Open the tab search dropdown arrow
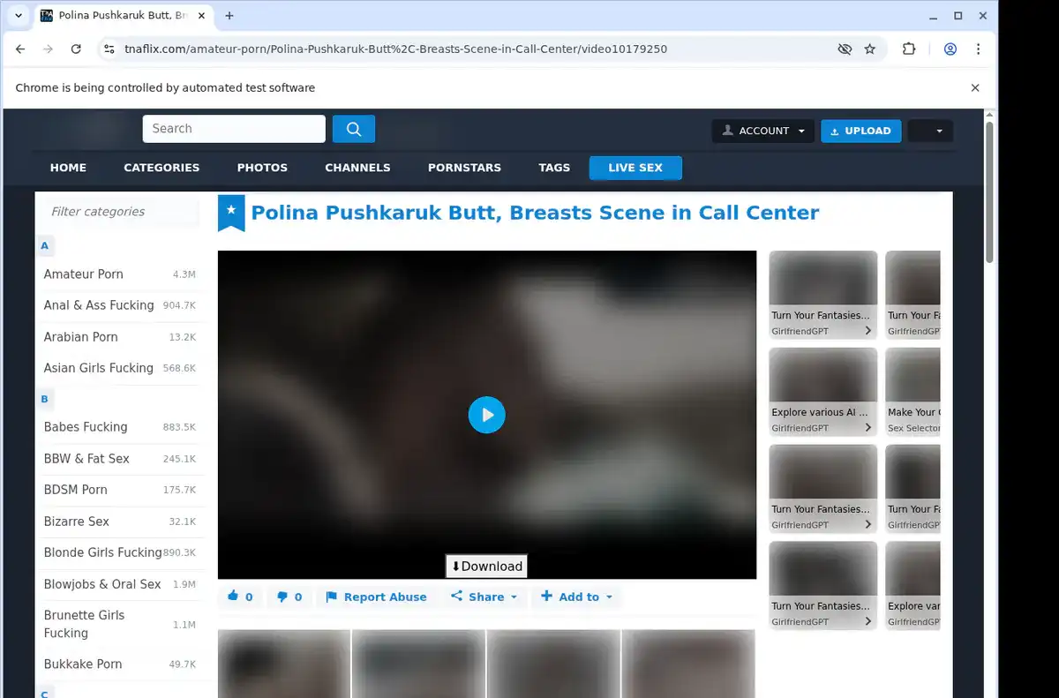 tap(19, 16)
